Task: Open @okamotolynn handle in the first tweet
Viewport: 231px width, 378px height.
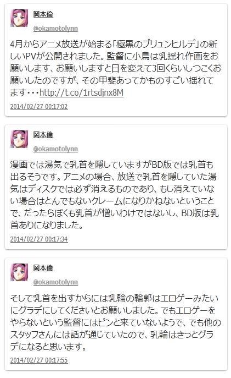Action: [x=55, y=28]
